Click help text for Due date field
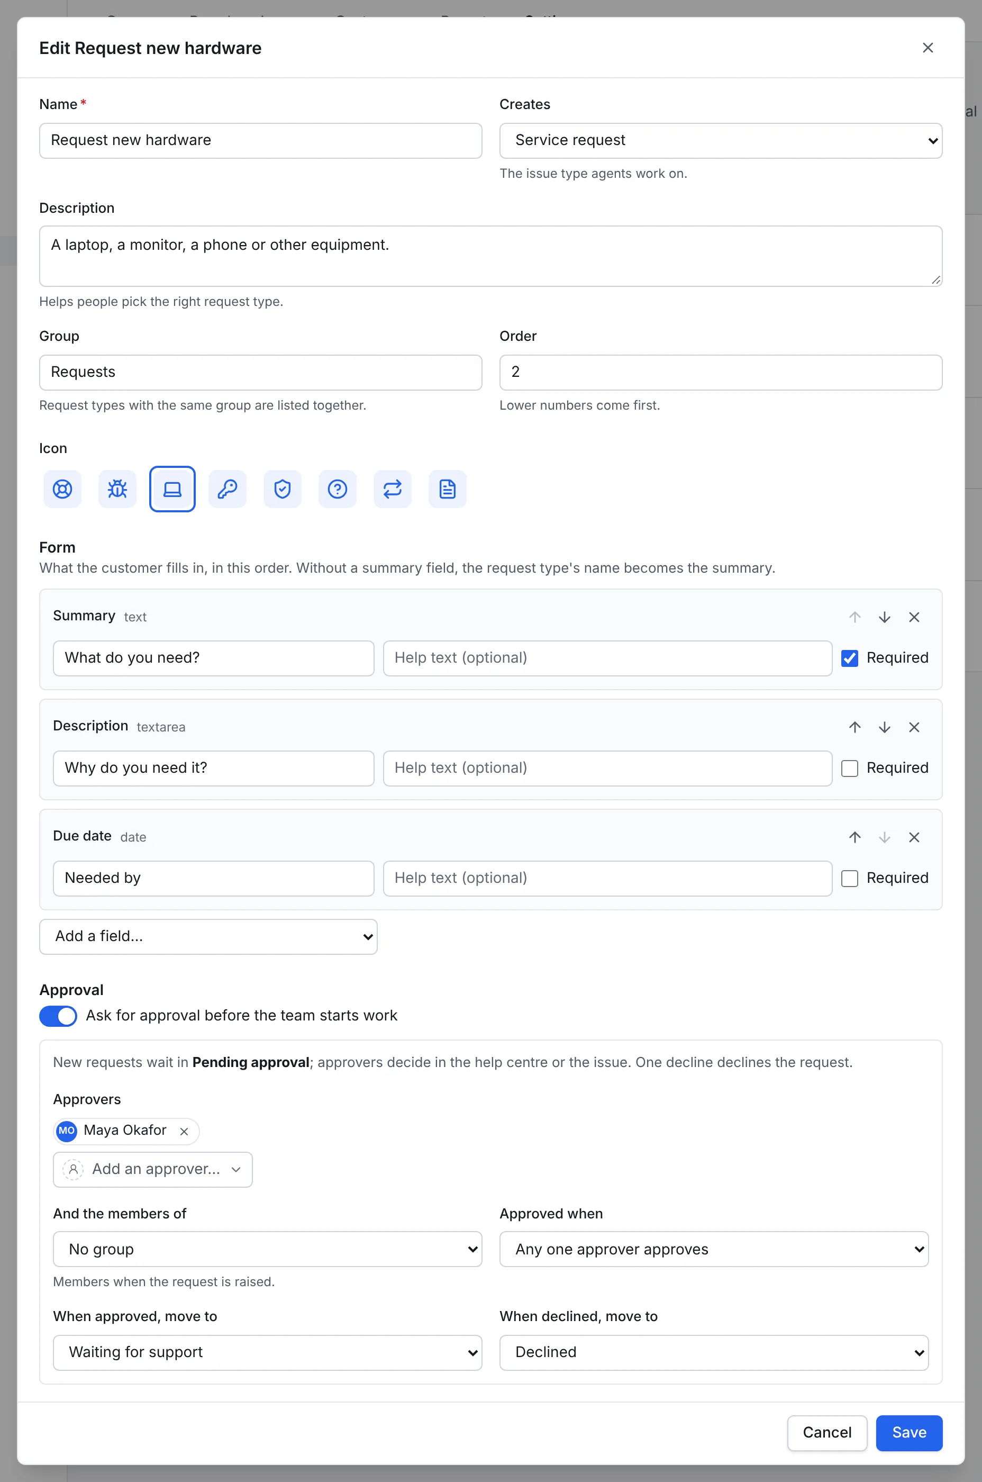982x1482 pixels. coord(607,879)
